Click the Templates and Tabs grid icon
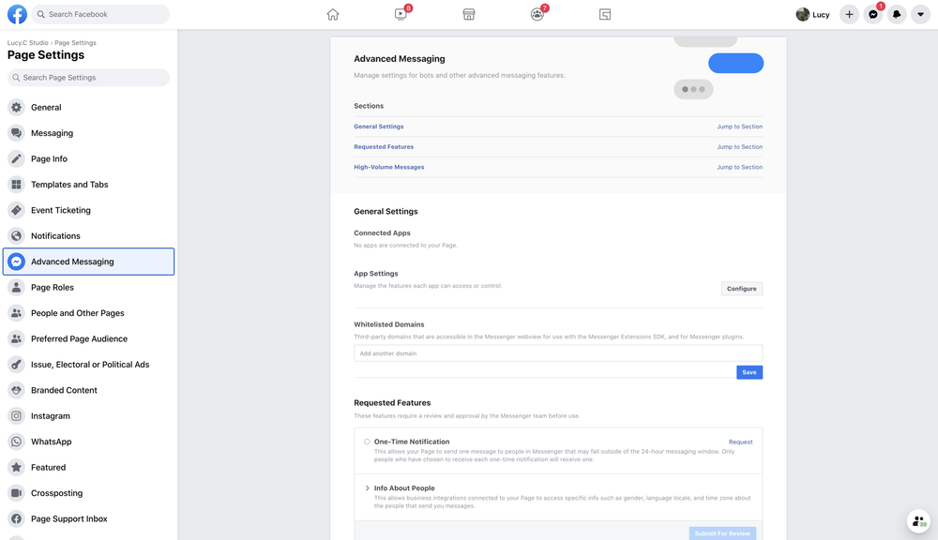938x540 pixels. tap(16, 184)
